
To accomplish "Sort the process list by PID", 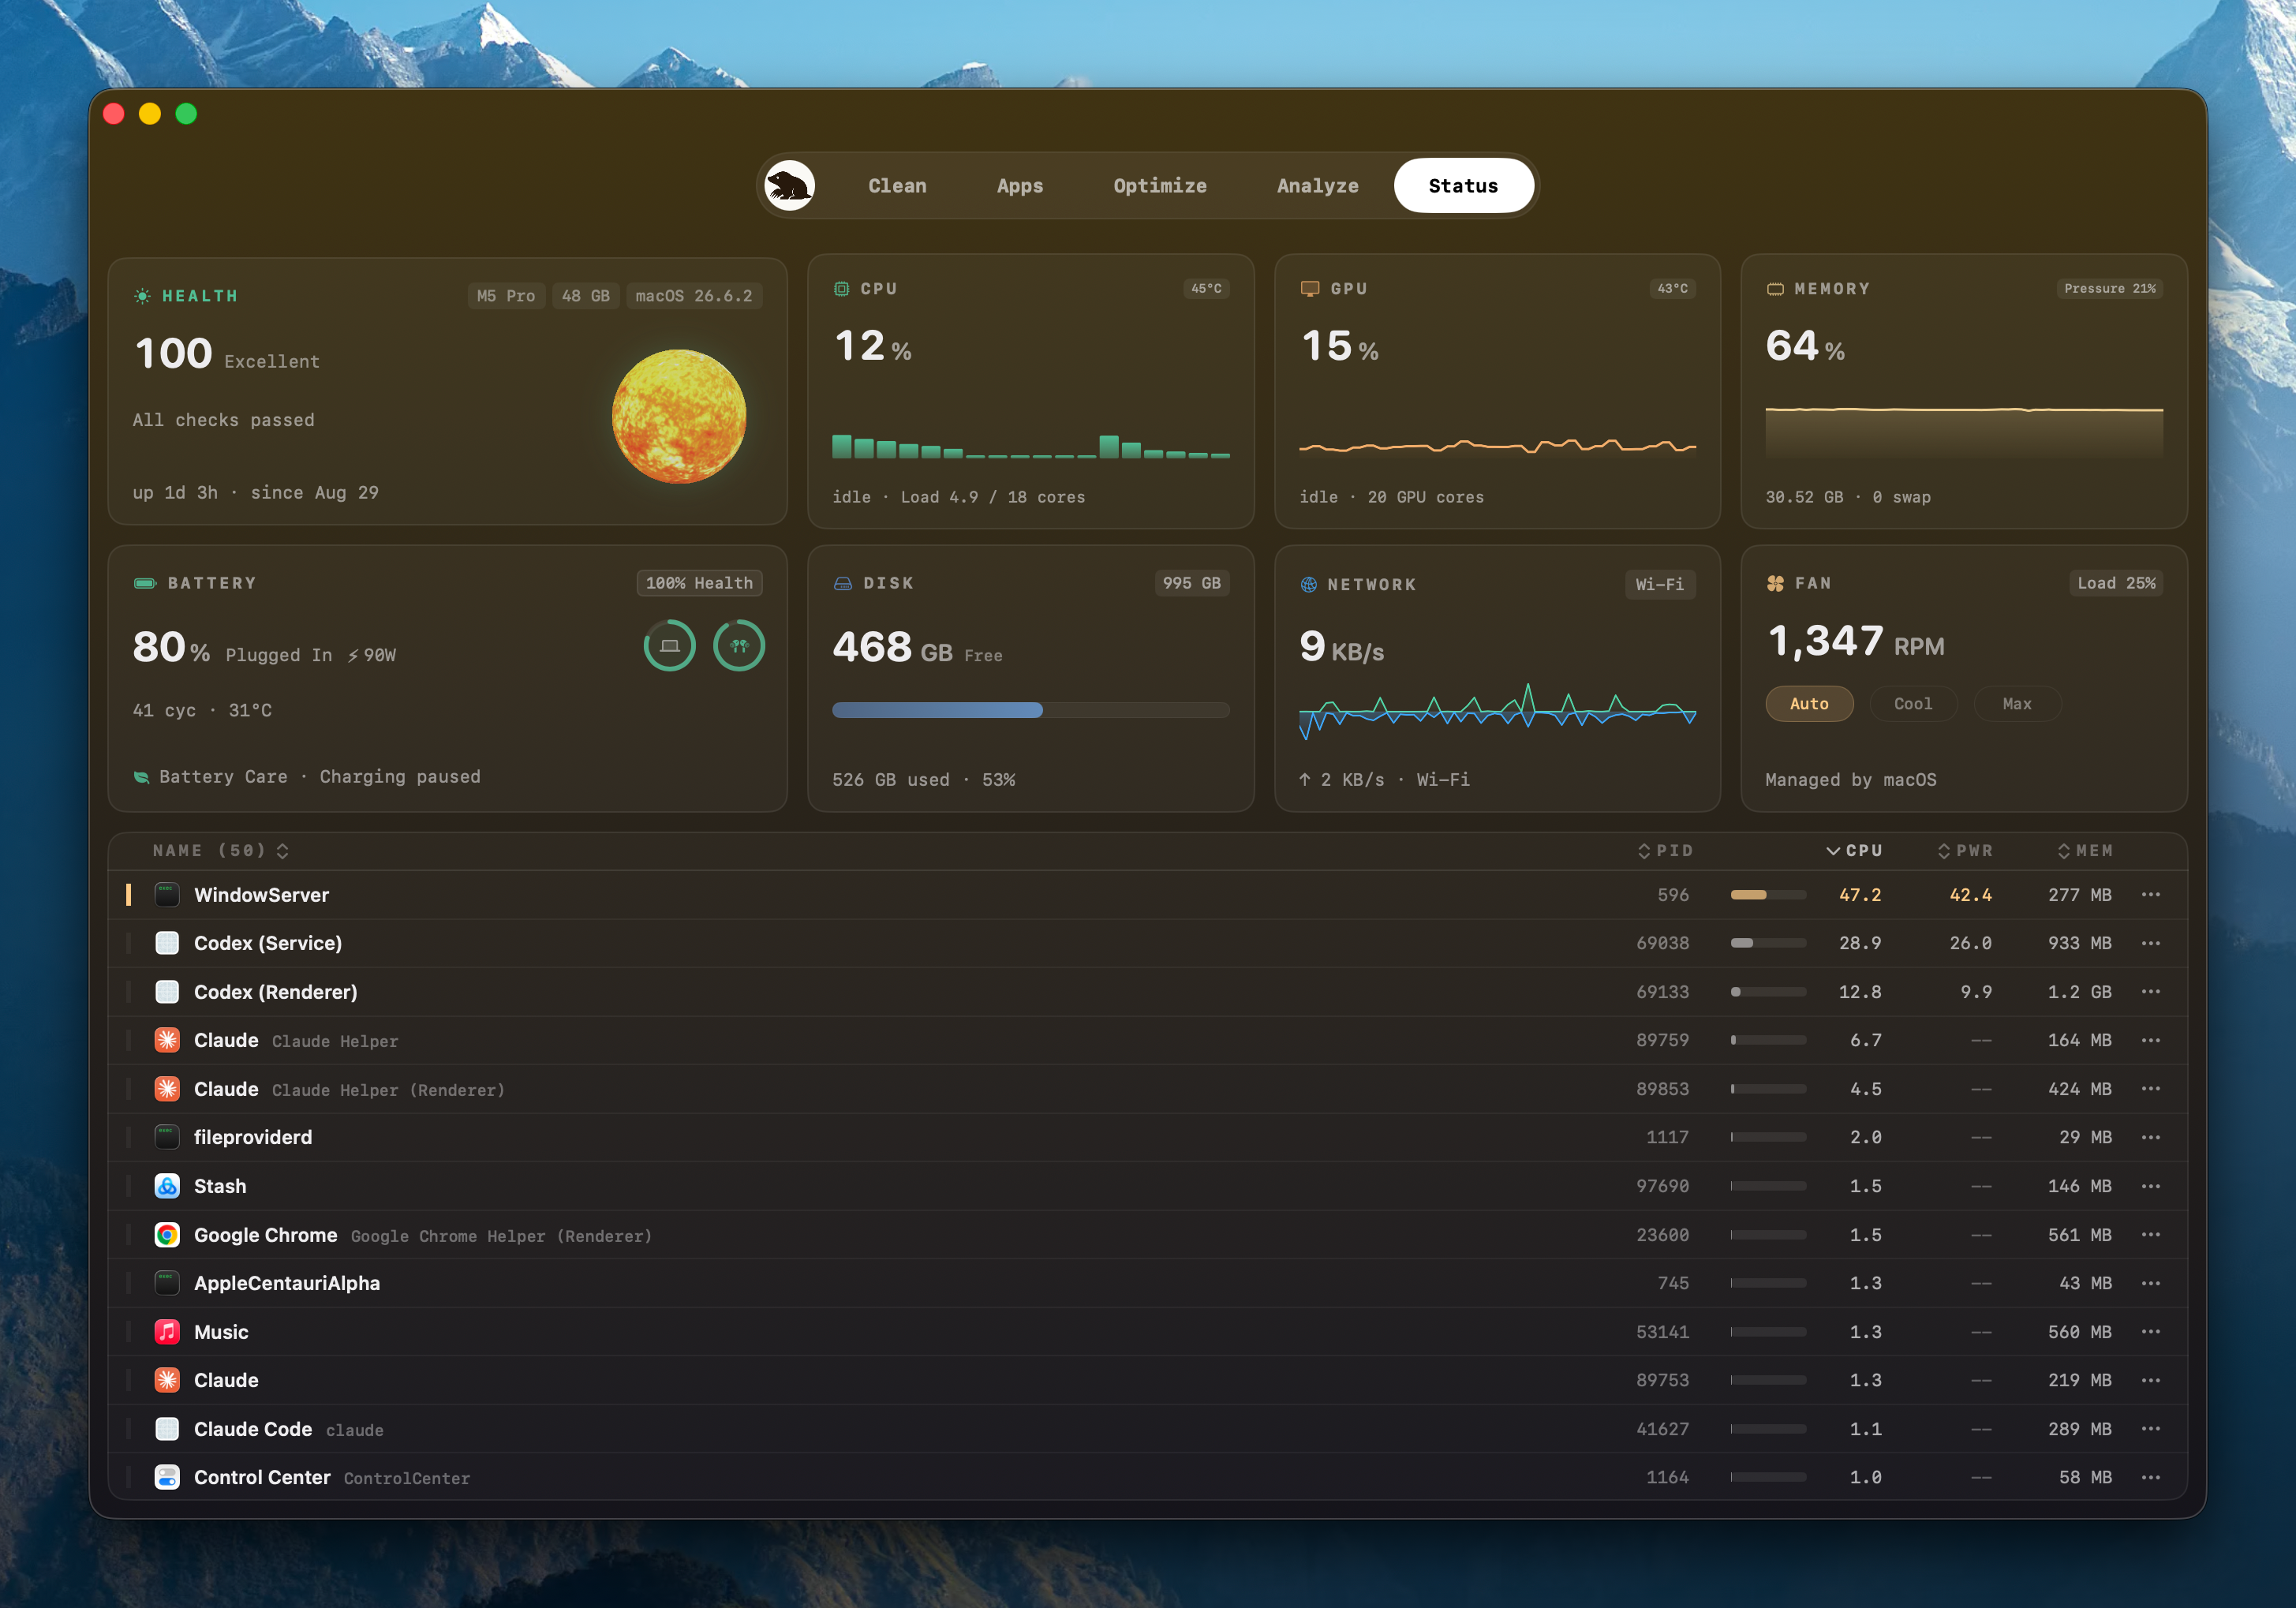I will [1665, 851].
